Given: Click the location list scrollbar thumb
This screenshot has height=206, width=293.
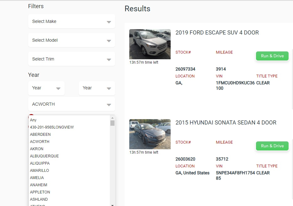Looking at the screenshot, I should [112, 123].
